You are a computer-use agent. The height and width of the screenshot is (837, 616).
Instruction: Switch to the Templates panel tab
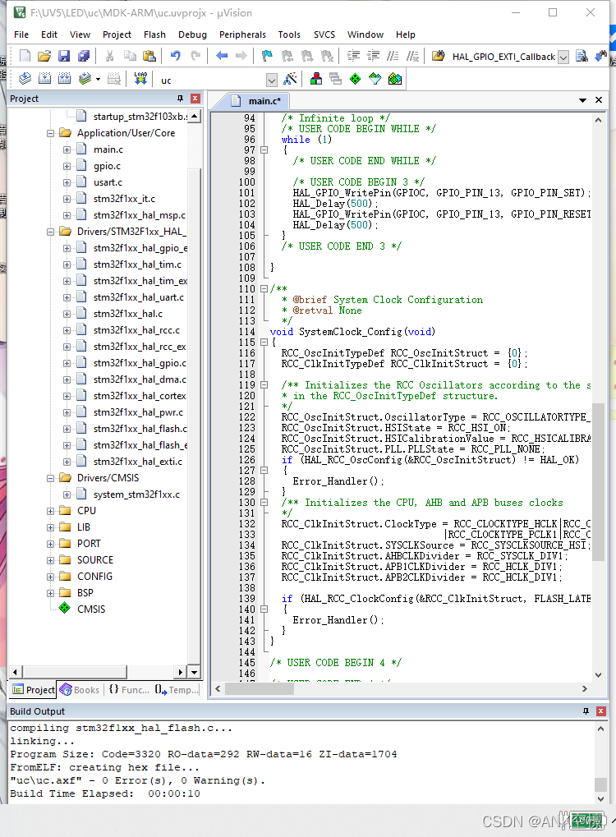click(x=177, y=690)
